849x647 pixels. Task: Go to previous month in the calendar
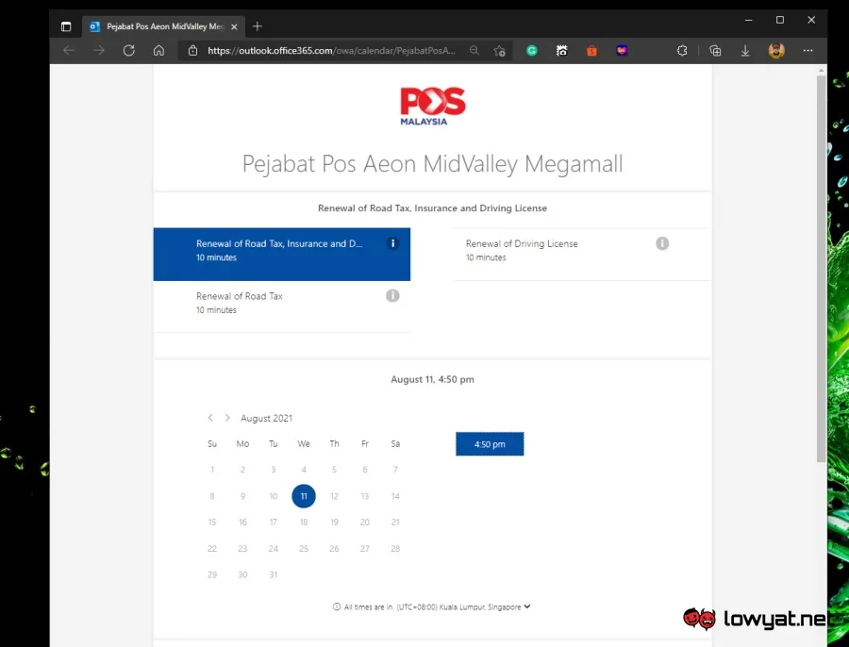point(210,418)
